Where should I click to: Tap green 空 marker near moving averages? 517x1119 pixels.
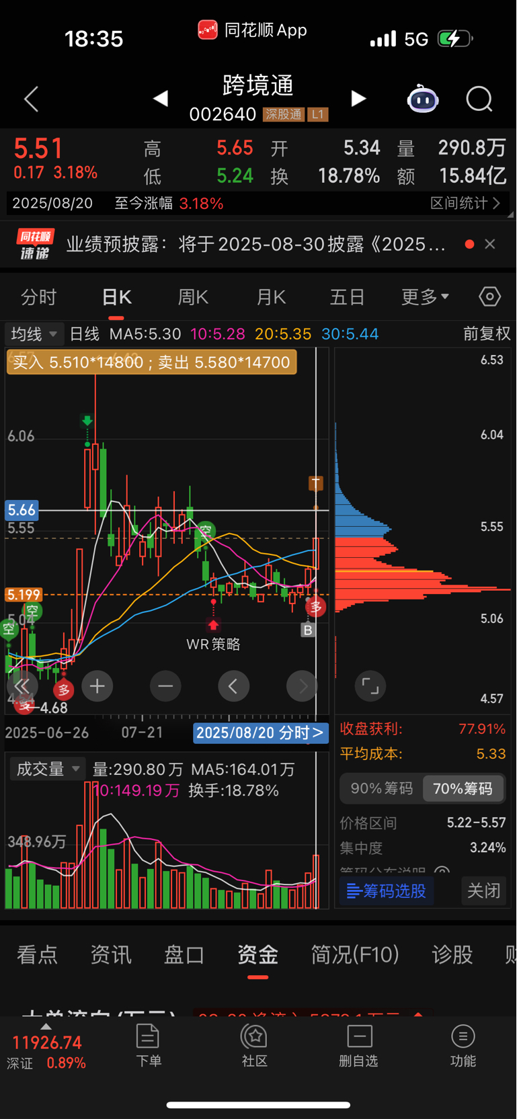(206, 530)
